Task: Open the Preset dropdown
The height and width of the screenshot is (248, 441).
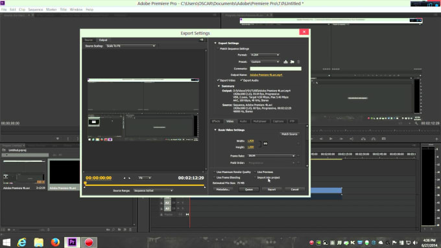Action: [x=265, y=62]
